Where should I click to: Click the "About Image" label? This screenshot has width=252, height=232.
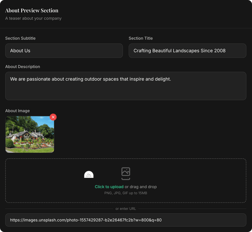(17, 111)
